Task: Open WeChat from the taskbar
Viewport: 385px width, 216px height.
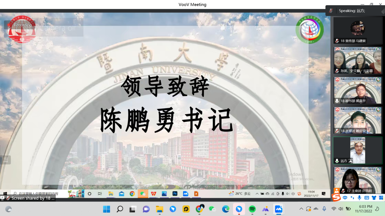Action: click(x=212, y=209)
